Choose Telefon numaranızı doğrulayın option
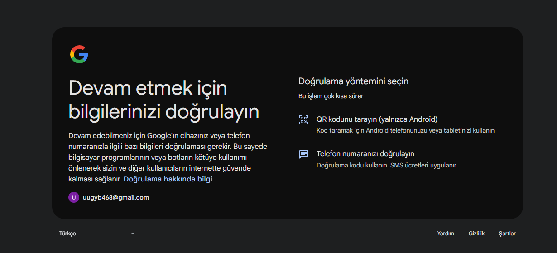557x253 pixels. point(403,159)
